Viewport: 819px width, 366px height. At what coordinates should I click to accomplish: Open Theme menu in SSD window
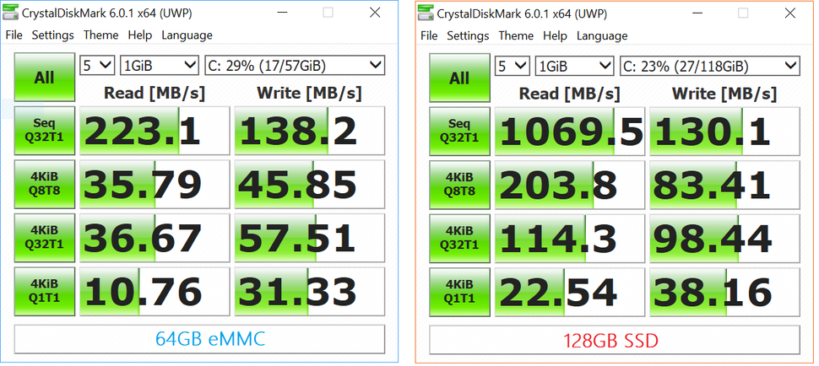tap(516, 36)
